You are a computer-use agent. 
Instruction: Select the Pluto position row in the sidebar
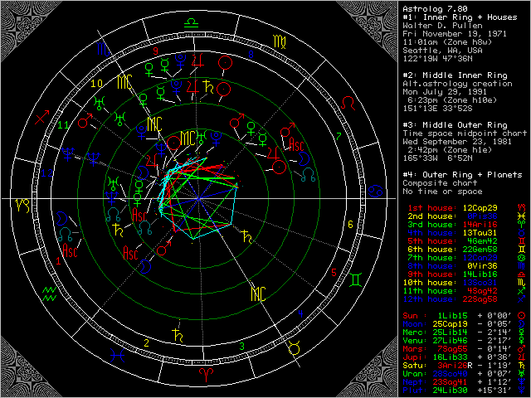[x=448, y=388]
